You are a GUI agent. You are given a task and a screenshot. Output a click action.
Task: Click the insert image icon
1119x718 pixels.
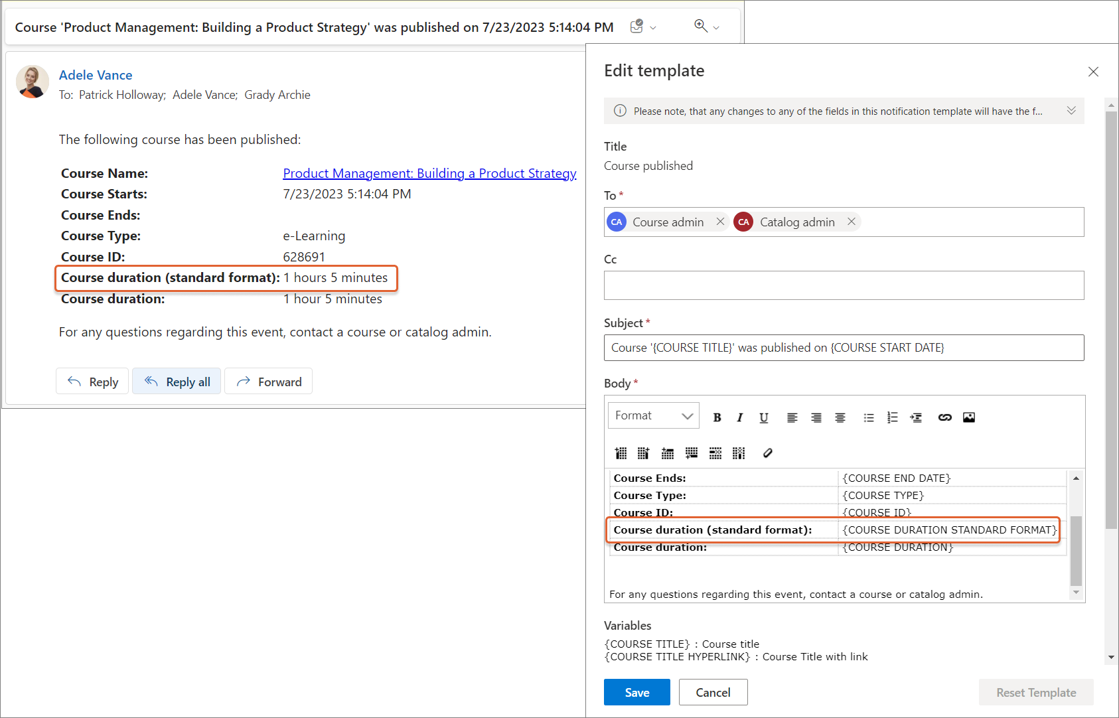click(968, 417)
